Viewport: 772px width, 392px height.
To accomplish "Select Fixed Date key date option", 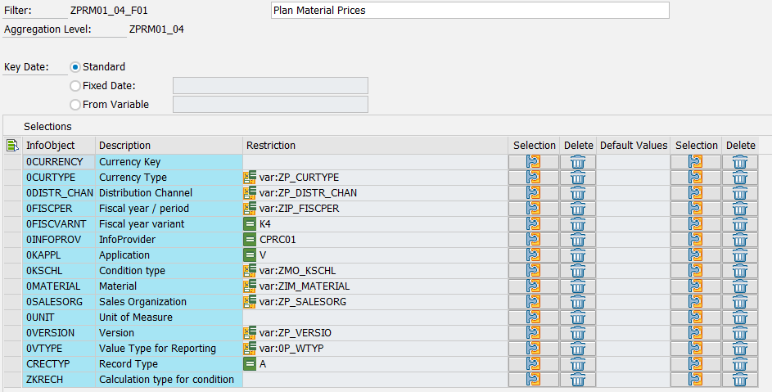I will (x=74, y=86).
